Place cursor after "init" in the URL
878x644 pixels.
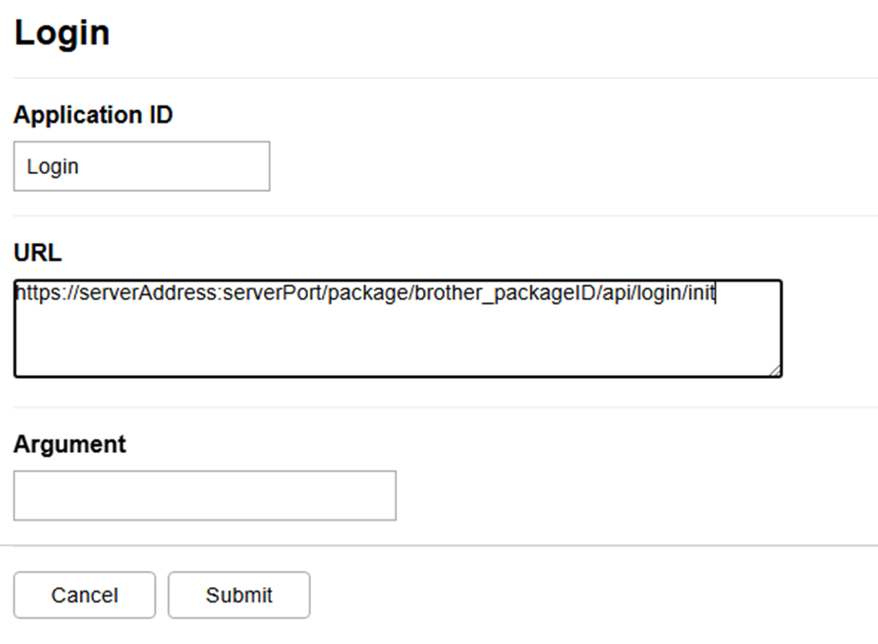[715, 294]
